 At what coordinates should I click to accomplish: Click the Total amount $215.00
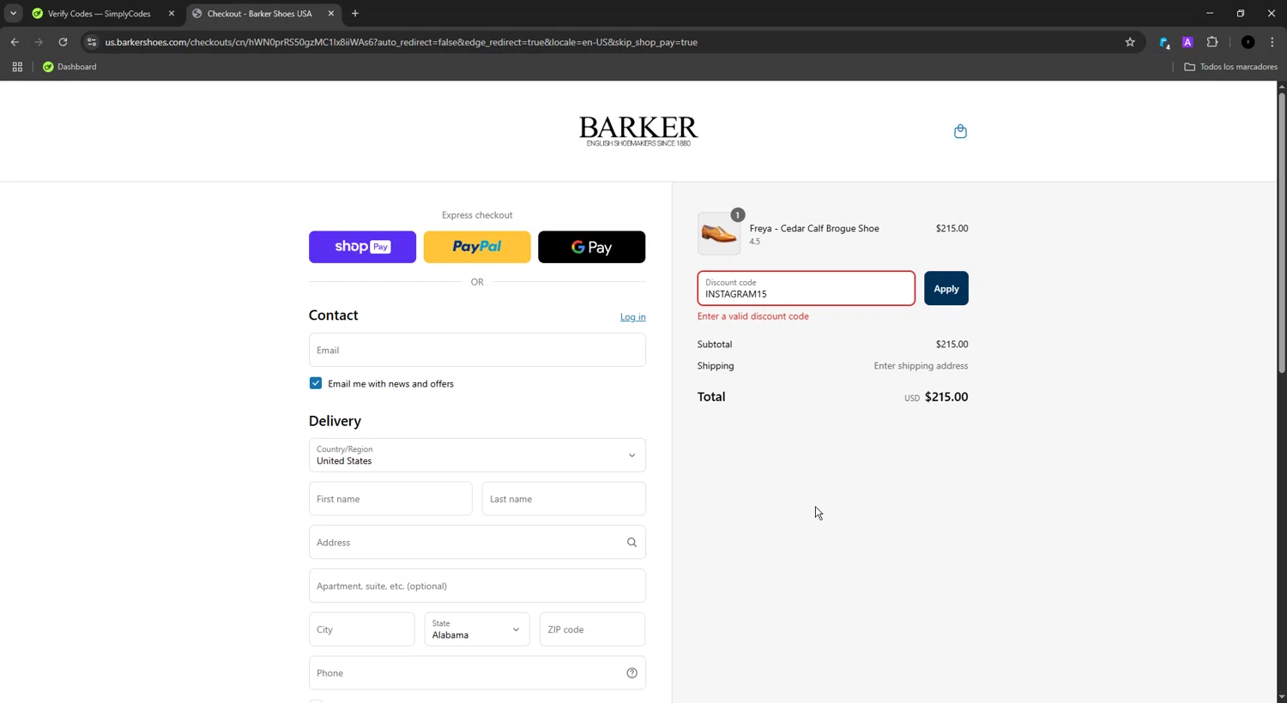(946, 397)
